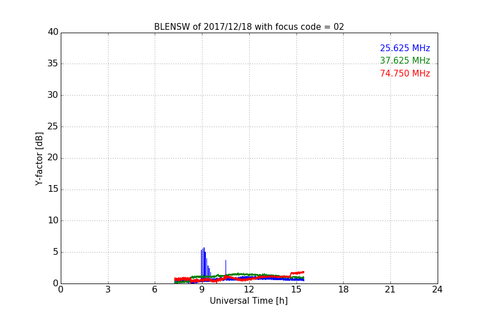Screen dimensions: 486x324
Task: Click the 'Universal Time [h]' axis label
Action: [249, 301]
